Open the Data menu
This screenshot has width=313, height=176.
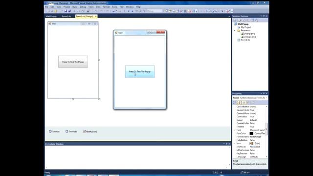click(x=98, y=7)
